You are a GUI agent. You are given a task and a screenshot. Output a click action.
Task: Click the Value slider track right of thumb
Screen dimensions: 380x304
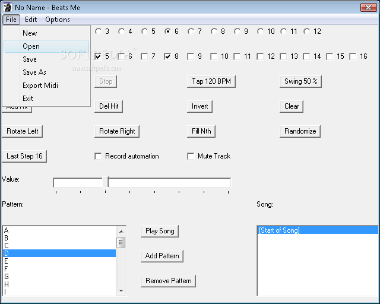click(x=169, y=182)
